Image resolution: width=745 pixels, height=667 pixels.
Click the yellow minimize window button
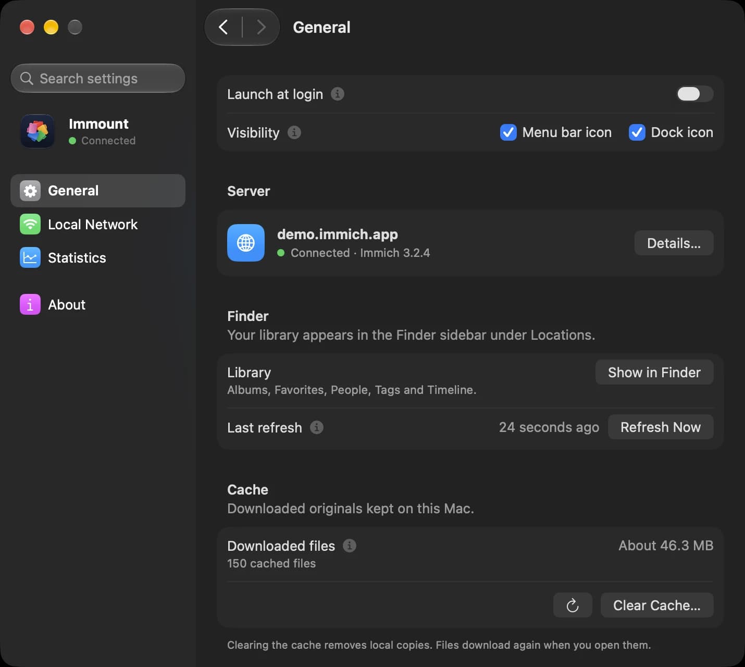pos(51,27)
